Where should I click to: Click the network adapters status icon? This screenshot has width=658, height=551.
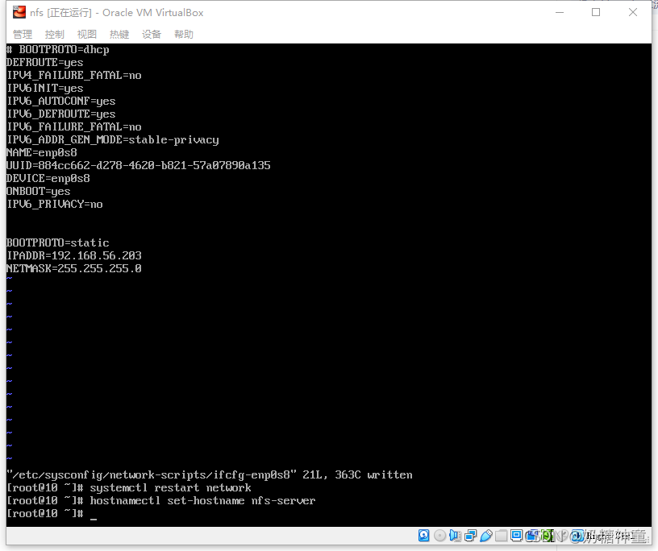click(x=471, y=536)
